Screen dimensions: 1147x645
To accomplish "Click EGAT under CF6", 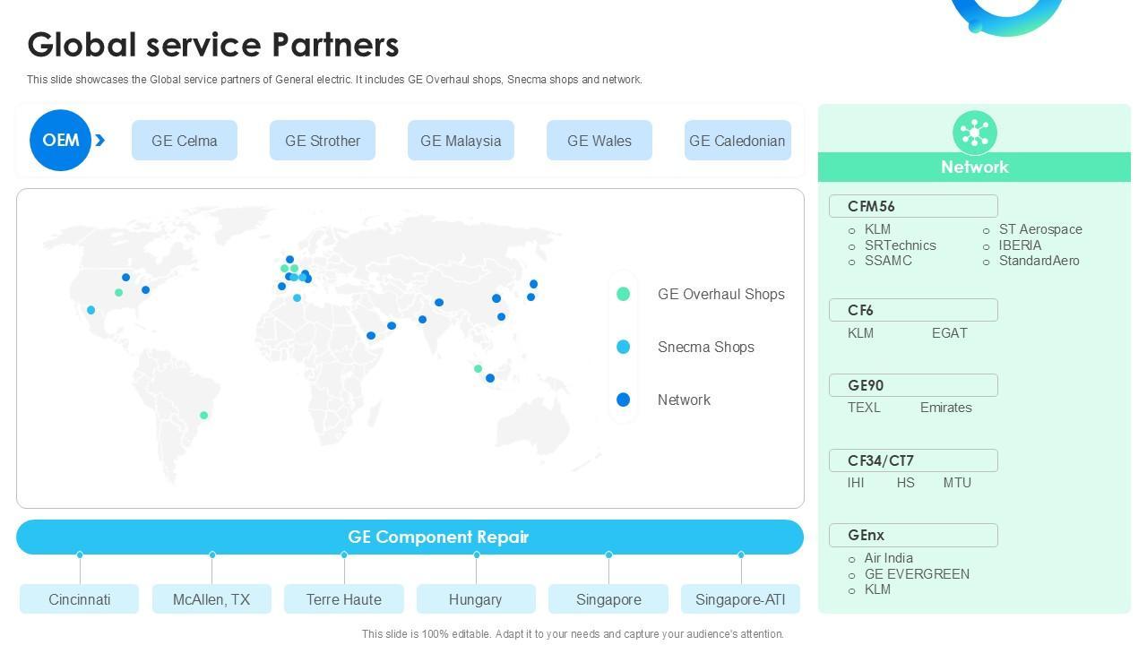I will [x=950, y=333].
